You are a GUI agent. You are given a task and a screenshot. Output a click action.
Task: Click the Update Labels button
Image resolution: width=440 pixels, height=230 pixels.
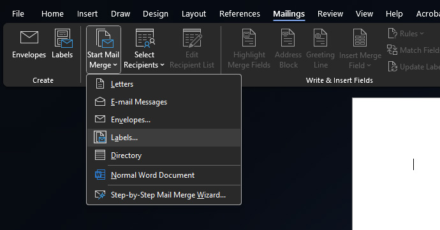[x=414, y=67]
